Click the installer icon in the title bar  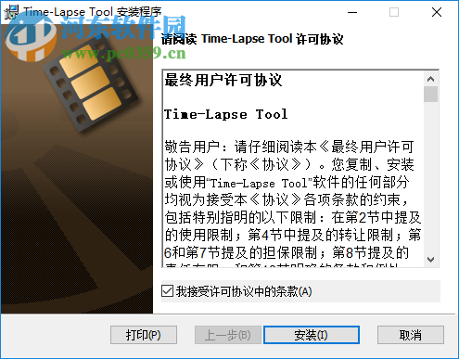pyautogui.click(x=11, y=12)
